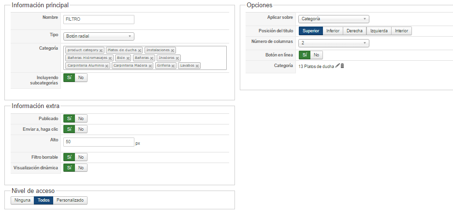Set Publicado to No

tap(81, 119)
